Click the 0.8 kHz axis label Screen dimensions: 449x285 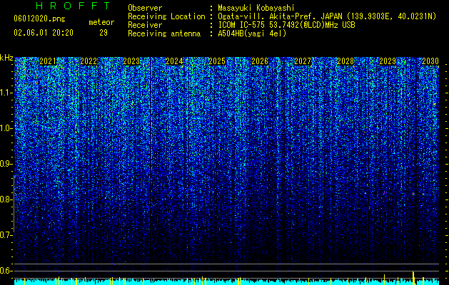(6, 199)
